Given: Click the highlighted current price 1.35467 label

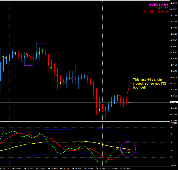Looking at the screenshot, I should pyautogui.click(x=174, y=102).
